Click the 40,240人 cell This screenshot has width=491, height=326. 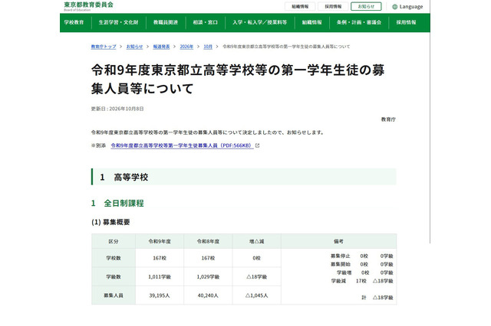[x=208, y=295]
